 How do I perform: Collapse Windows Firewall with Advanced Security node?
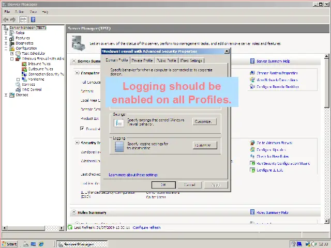pos(12,59)
